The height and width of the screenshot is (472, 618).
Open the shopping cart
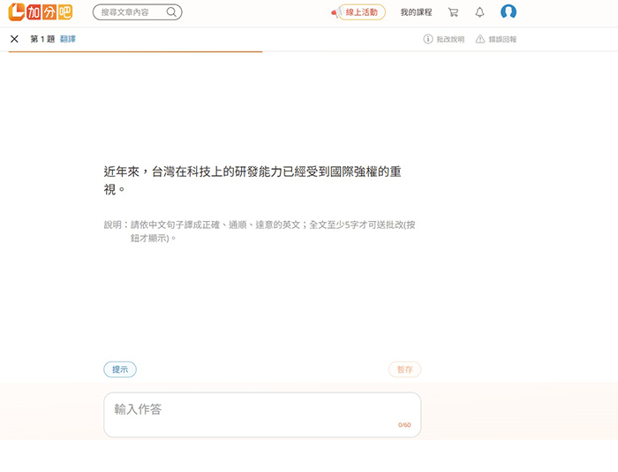pyautogui.click(x=453, y=12)
